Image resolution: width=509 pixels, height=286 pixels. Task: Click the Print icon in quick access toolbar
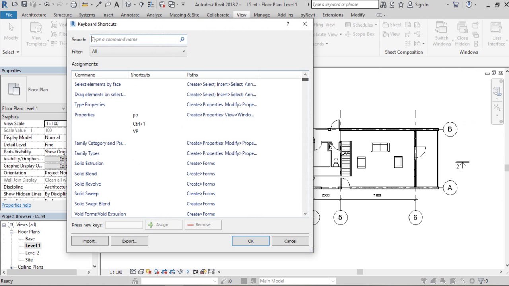pyautogui.click(x=74, y=4)
